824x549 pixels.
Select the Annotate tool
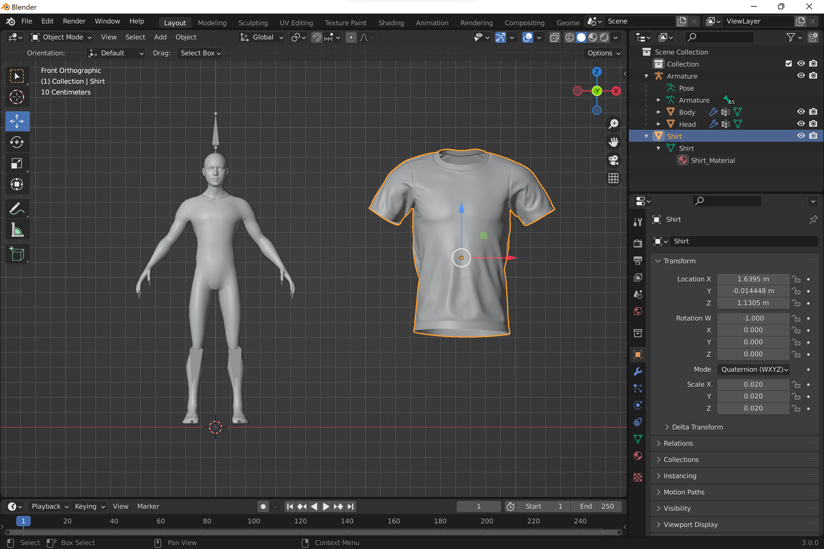17,209
